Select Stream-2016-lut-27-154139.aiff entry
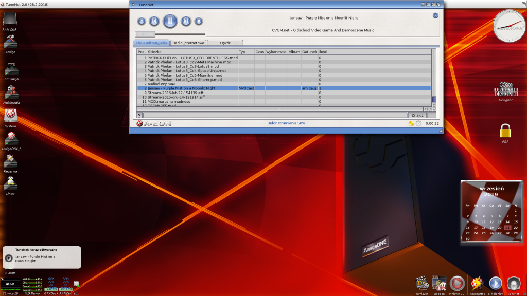The image size is (527, 296). [284, 92]
